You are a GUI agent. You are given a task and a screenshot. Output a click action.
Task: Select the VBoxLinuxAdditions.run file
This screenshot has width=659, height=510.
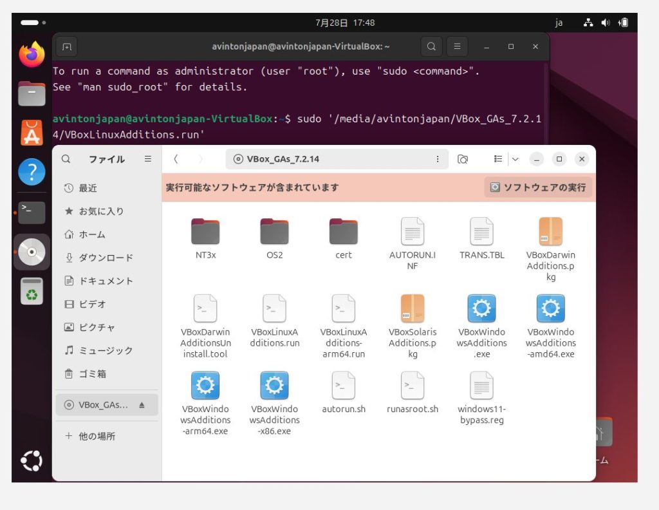pos(274,321)
